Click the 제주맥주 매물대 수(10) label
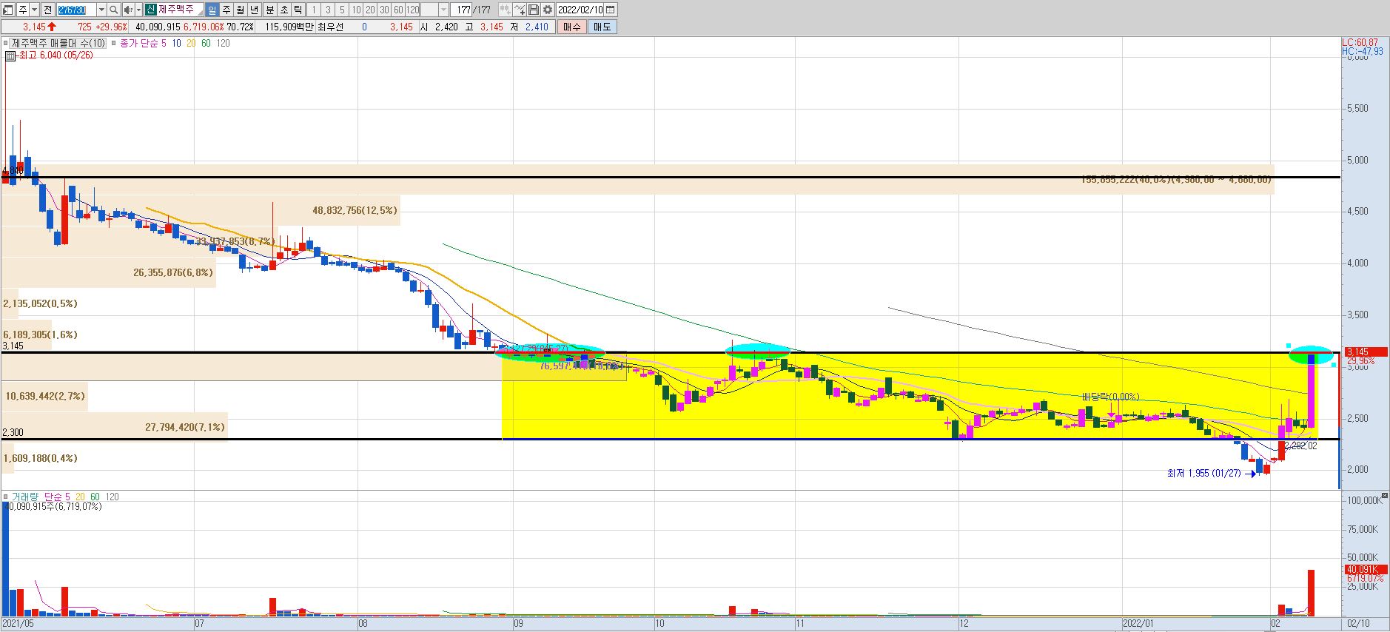This screenshot has height=632, width=1390. click(x=58, y=43)
